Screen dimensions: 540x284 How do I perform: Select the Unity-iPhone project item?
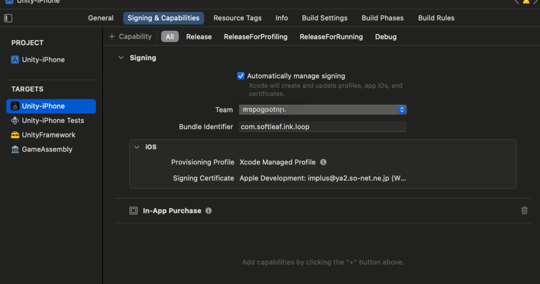[x=43, y=60]
